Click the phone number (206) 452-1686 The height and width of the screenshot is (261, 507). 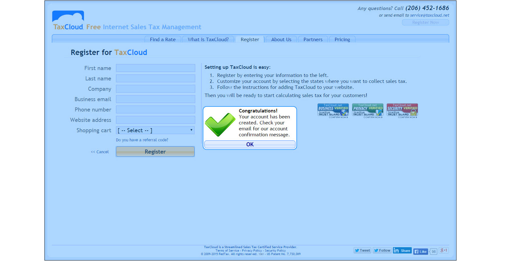click(427, 8)
